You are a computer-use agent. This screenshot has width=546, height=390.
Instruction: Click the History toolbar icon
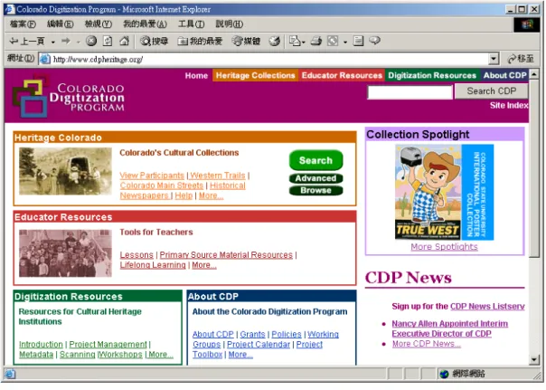tap(275, 41)
